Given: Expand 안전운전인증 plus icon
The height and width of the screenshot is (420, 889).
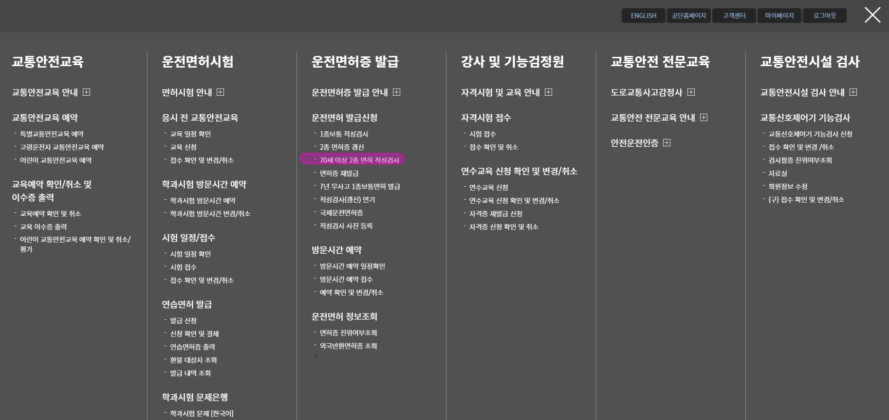Looking at the screenshot, I should pos(667,143).
